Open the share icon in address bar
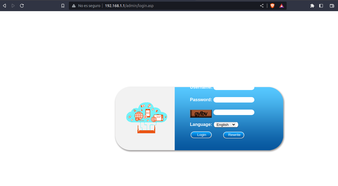338x186 pixels. (262, 6)
